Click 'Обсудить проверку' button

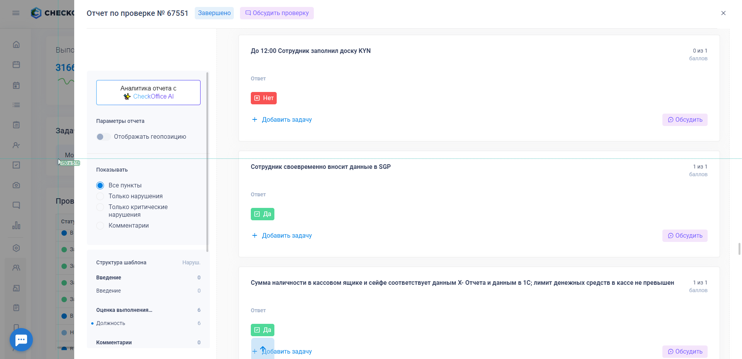[277, 13]
